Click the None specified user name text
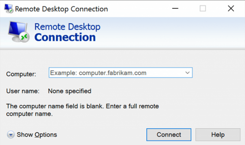This screenshot has height=145, width=245. pyautogui.click(x=69, y=91)
